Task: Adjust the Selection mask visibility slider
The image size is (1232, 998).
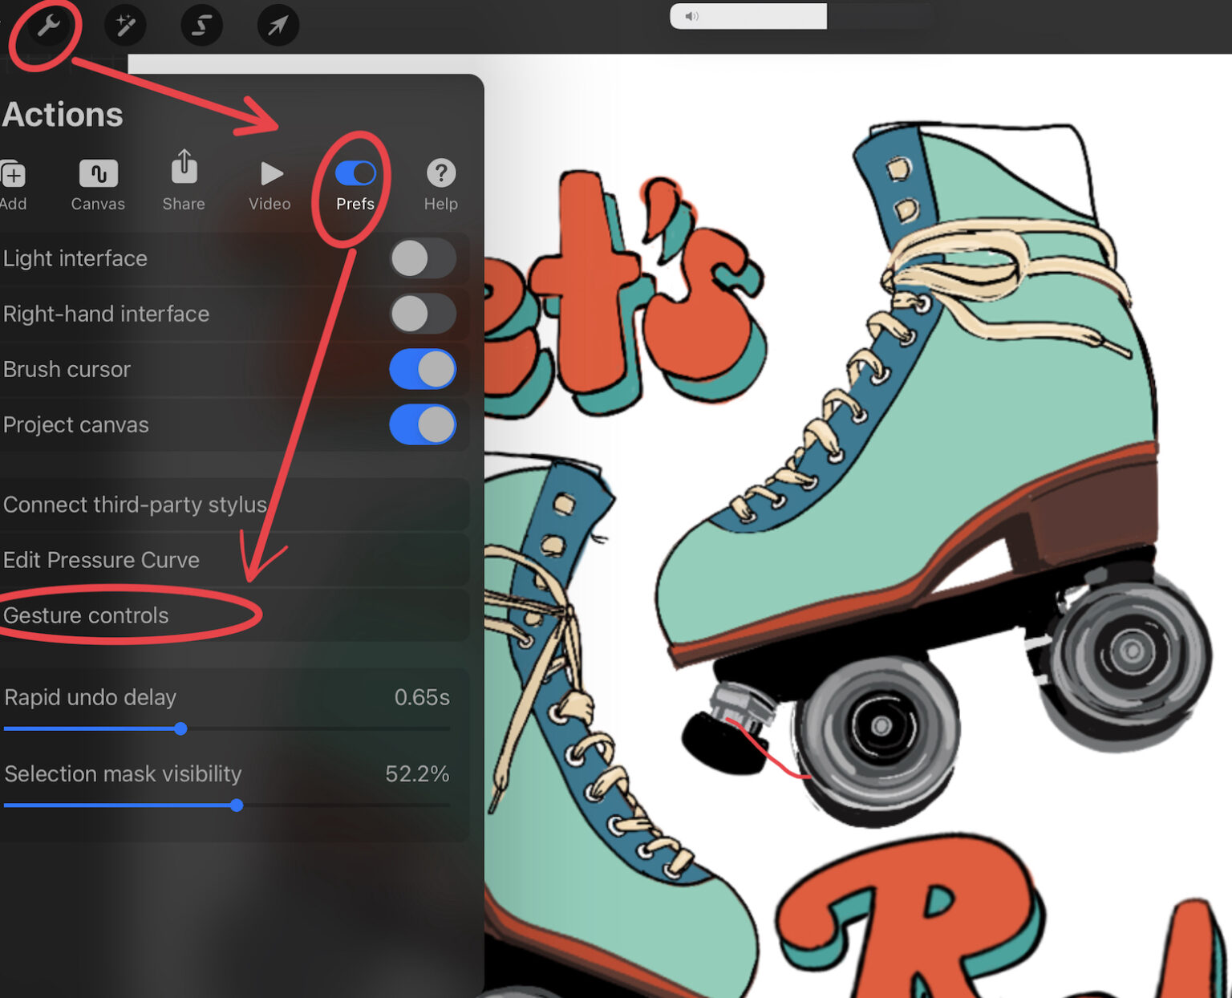Action: click(x=237, y=805)
